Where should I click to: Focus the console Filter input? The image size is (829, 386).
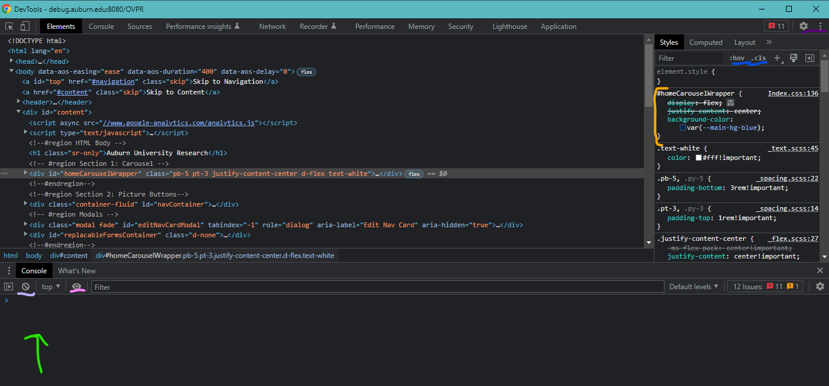coord(377,286)
